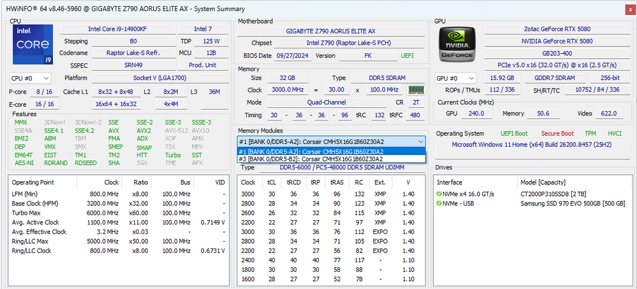Click Intel Z790 (Raptor Lake-S PCH) chipset field
637x289 pixels.
349,43
